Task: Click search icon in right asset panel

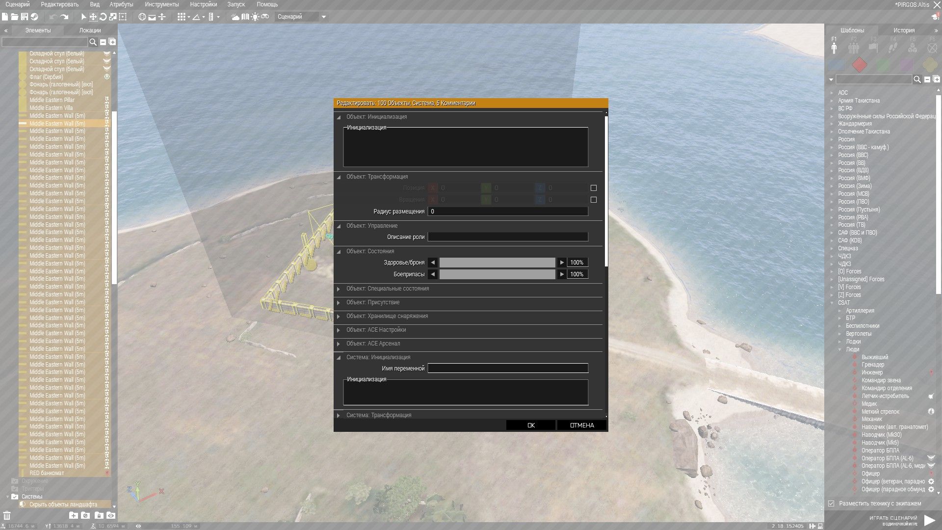Action: [917, 79]
